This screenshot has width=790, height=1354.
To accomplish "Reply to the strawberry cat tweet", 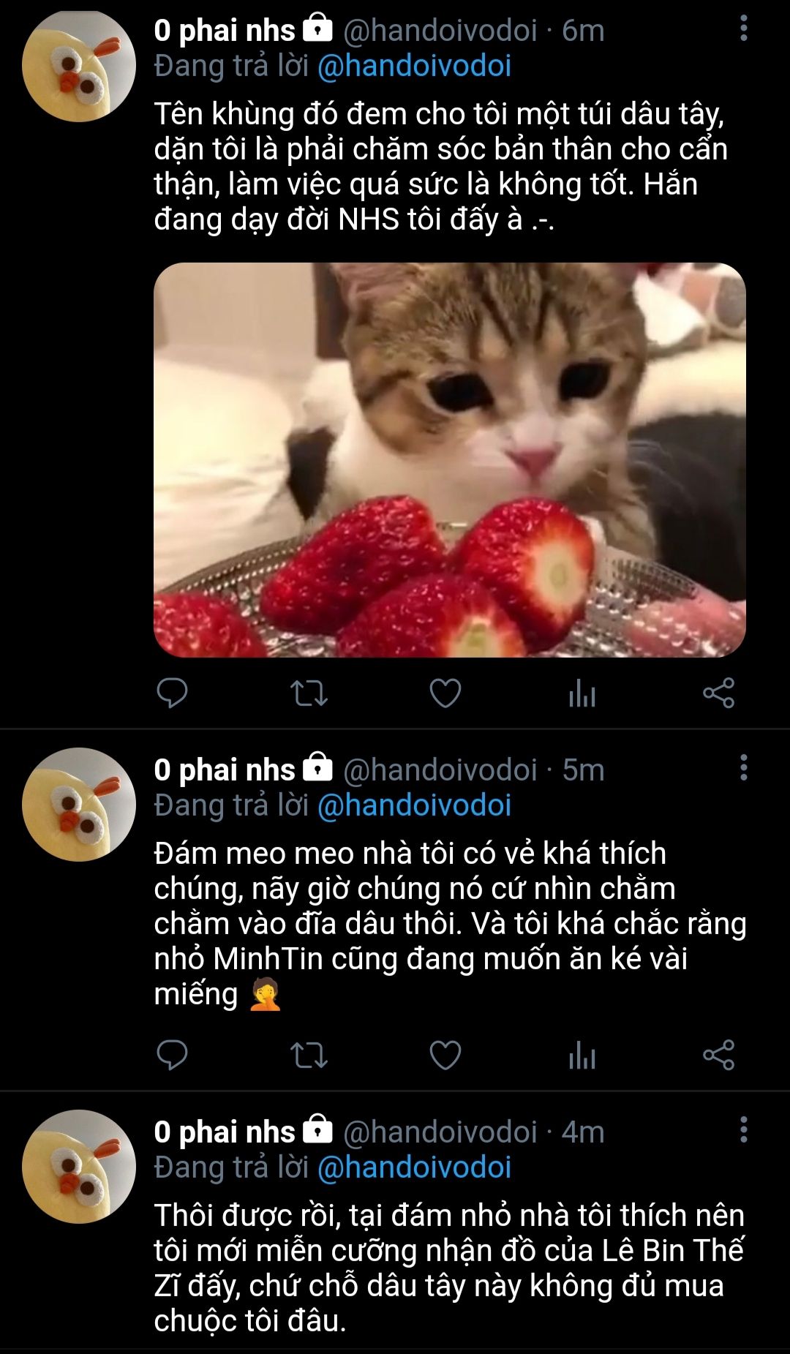I will (x=173, y=693).
